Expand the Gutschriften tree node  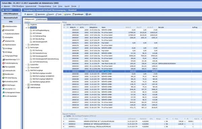tap(26, 64)
